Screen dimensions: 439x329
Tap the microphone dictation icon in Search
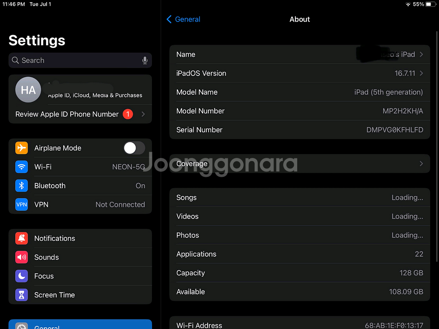pos(145,61)
